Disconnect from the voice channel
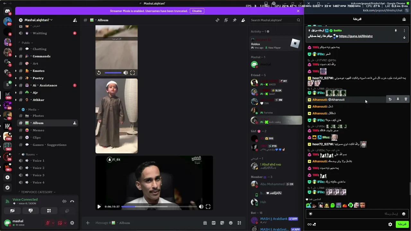Viewport: 411px width, 231px height. [x=72, y=201]
